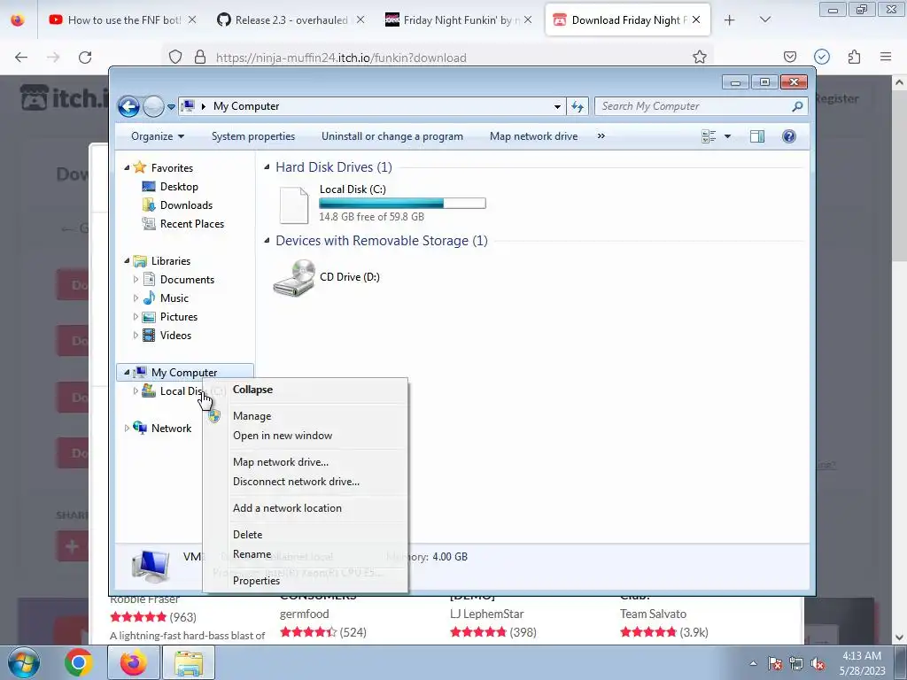Open Firefox hamburger menu

[886, 57]
